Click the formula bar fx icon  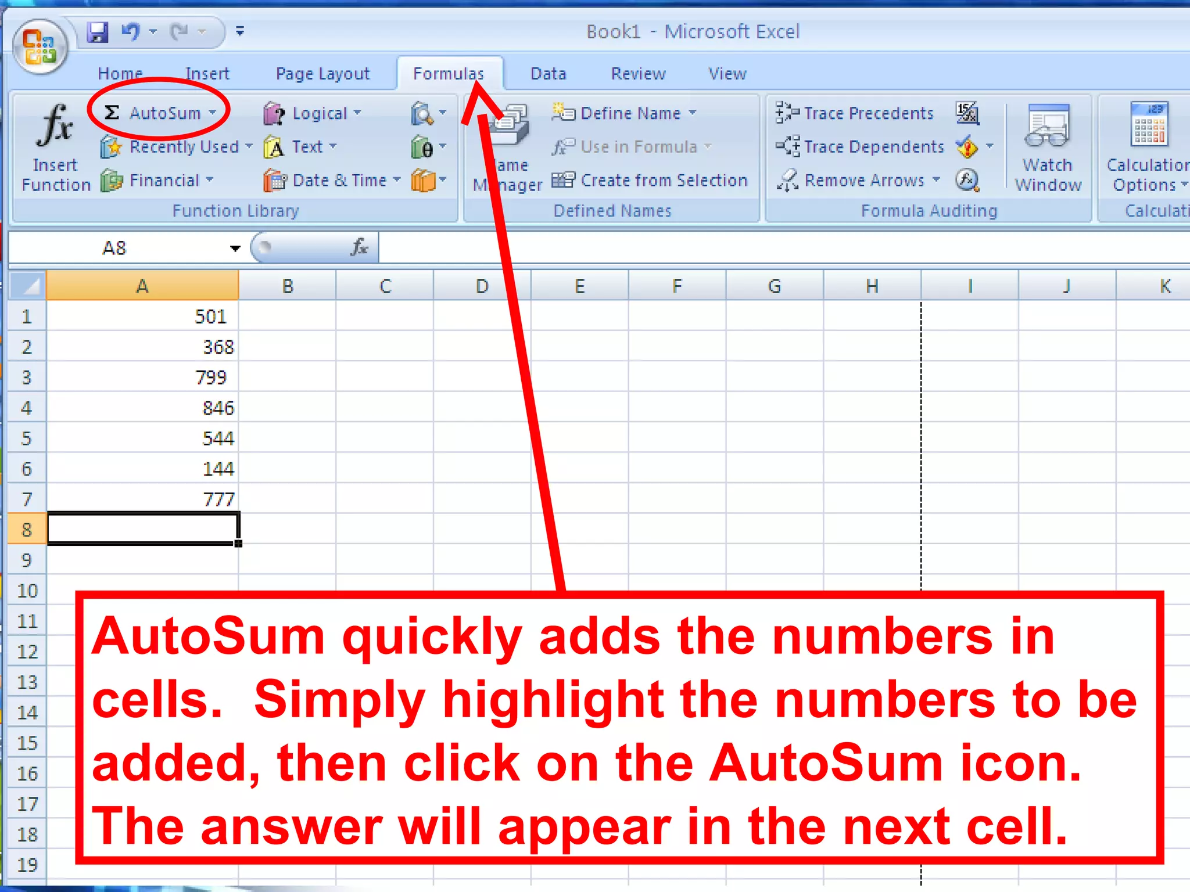(x=360, y=248)
